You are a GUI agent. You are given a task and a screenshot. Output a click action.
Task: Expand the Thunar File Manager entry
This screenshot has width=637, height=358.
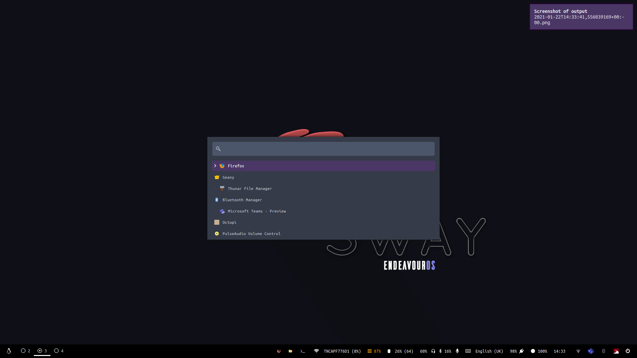[215, 188]
